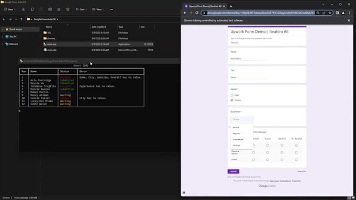Click the report problem icon at form bottom-left
356x200 pixels.
184,193
